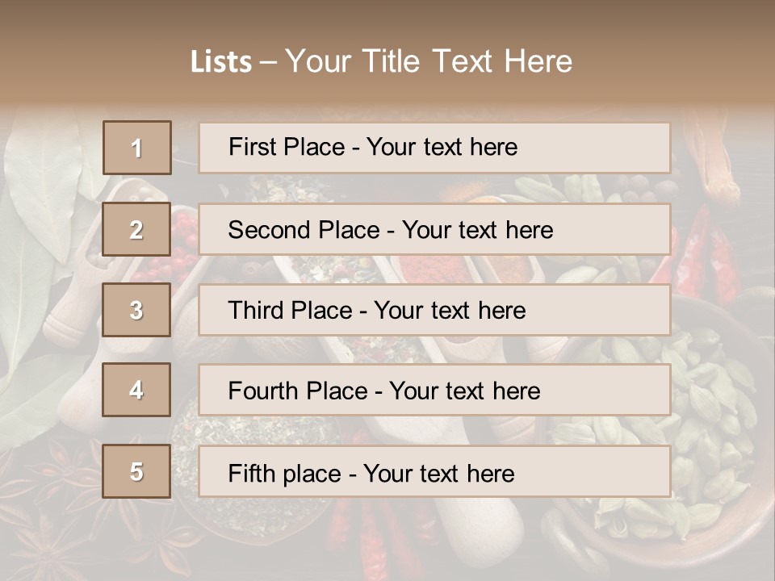The width and height of the screenshot is (775, 581).
Task: Click the number 3 box
Action: [x=136, y=310]
